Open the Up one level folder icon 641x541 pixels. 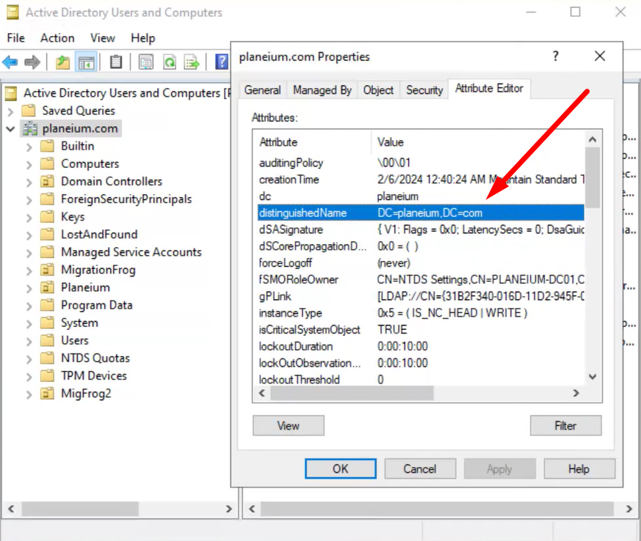pos(63,62)
